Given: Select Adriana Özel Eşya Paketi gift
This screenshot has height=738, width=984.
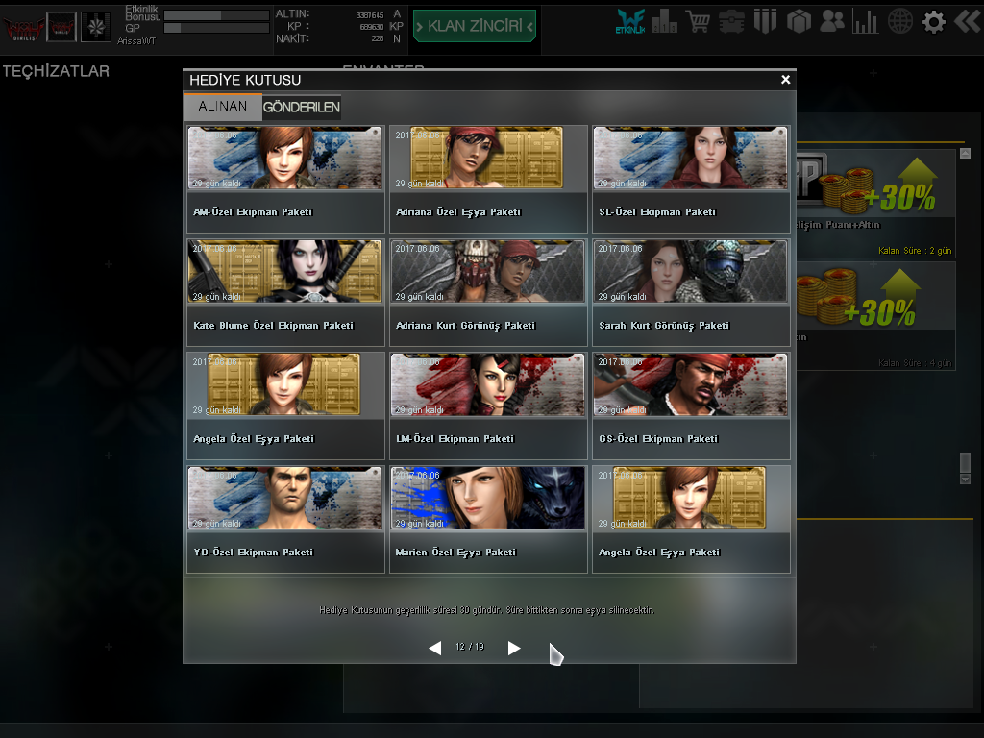Looking at the screenshot, I should tap(488, 179).
